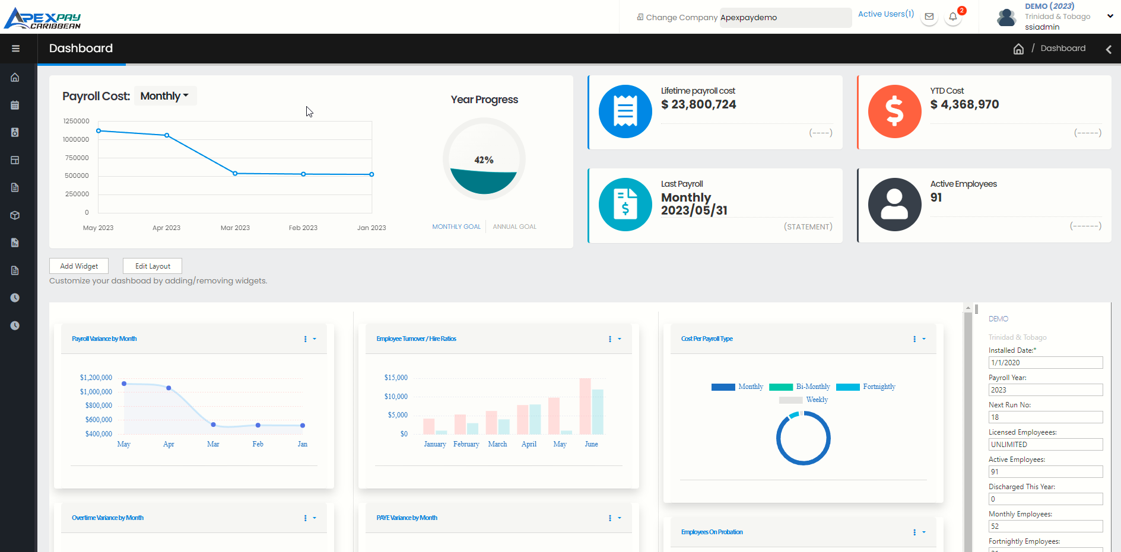Screen dimensions: 1121x552
Task: Expand caret on Employee Turnover / Hire Ratios
Action: 620,339
